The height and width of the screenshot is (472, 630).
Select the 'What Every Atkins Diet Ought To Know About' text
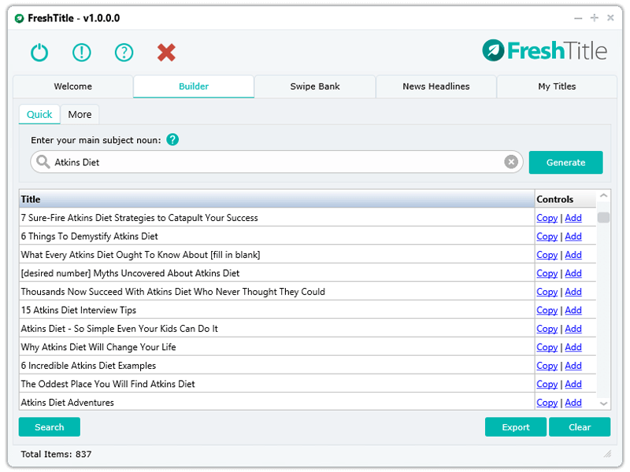(141, 255)
